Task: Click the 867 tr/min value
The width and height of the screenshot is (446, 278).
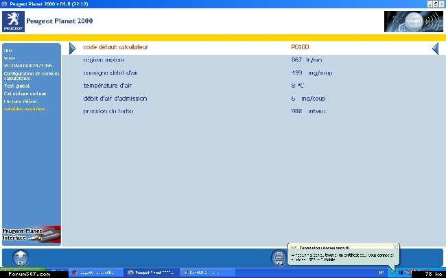Action: tap(307, 60)
